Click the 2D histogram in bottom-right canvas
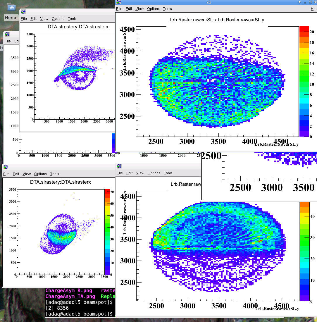The width and height of the screenshot is (317, 322). pyautogui.click(x=218, y=247)
